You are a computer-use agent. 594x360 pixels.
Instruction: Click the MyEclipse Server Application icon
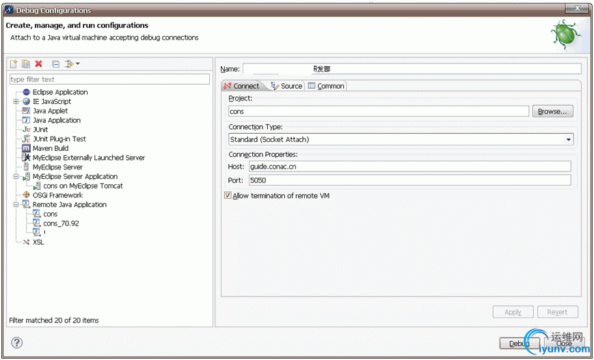tap(26, 176)
